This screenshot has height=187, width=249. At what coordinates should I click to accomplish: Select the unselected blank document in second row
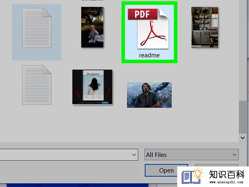point(37,85)
